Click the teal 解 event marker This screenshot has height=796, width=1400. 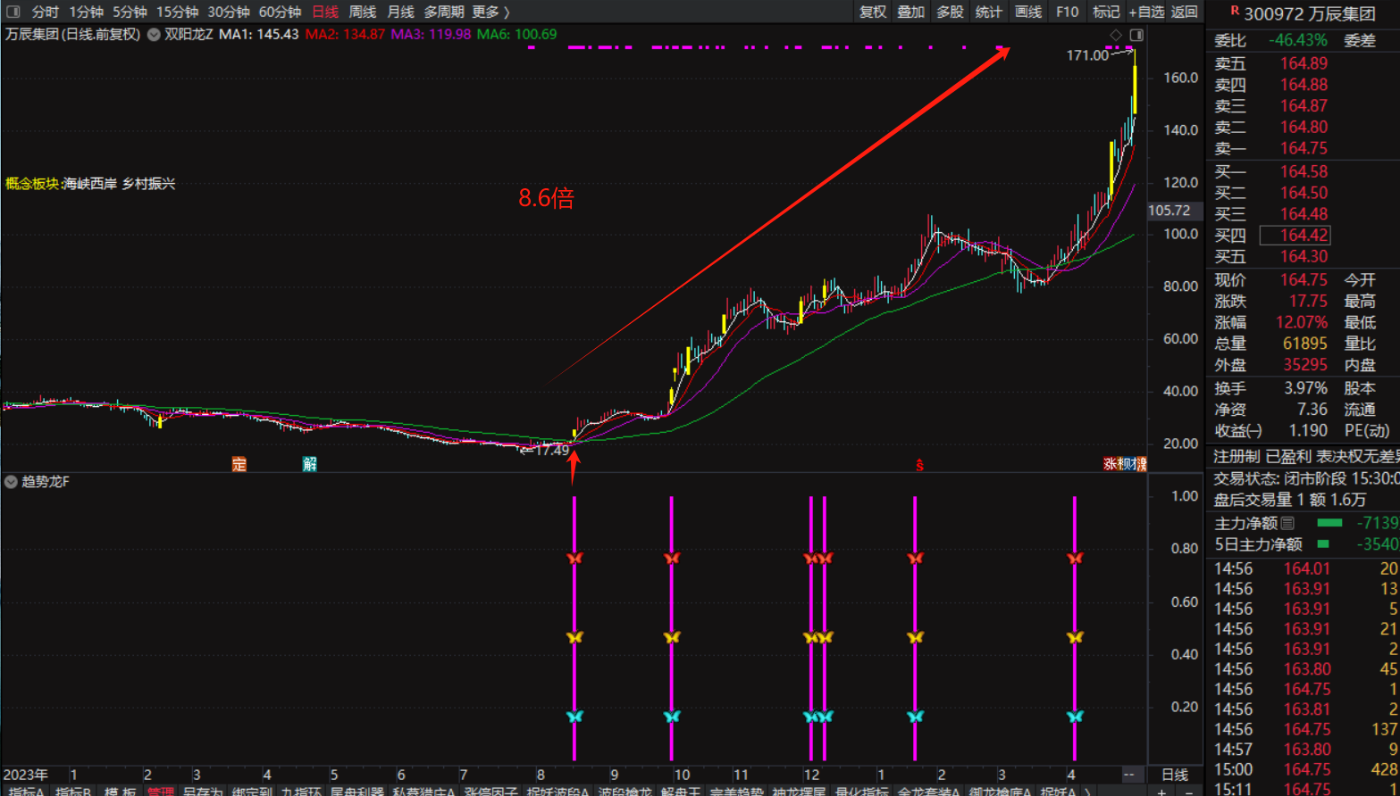(x=309, y=464)
